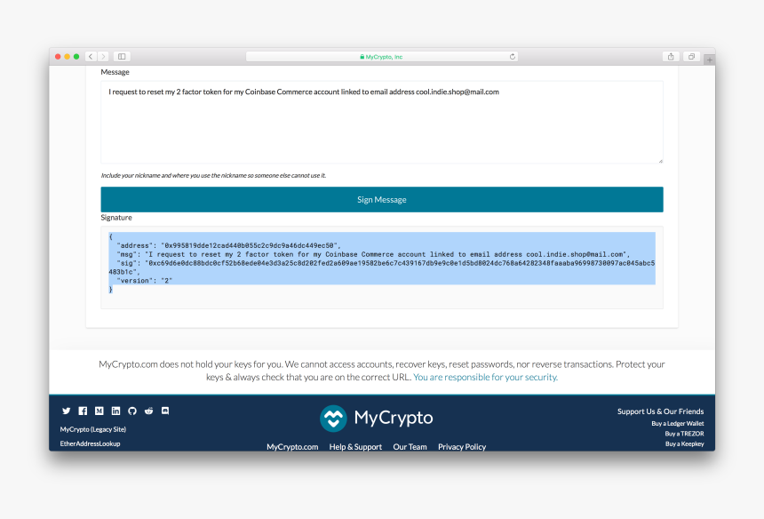
Task: Open the Safari share button
Action: 671,57
